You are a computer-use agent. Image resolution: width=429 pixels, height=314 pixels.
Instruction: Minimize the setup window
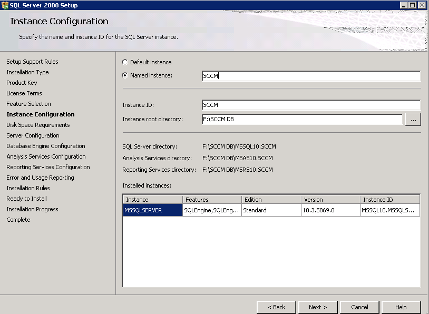coord(404,5)
